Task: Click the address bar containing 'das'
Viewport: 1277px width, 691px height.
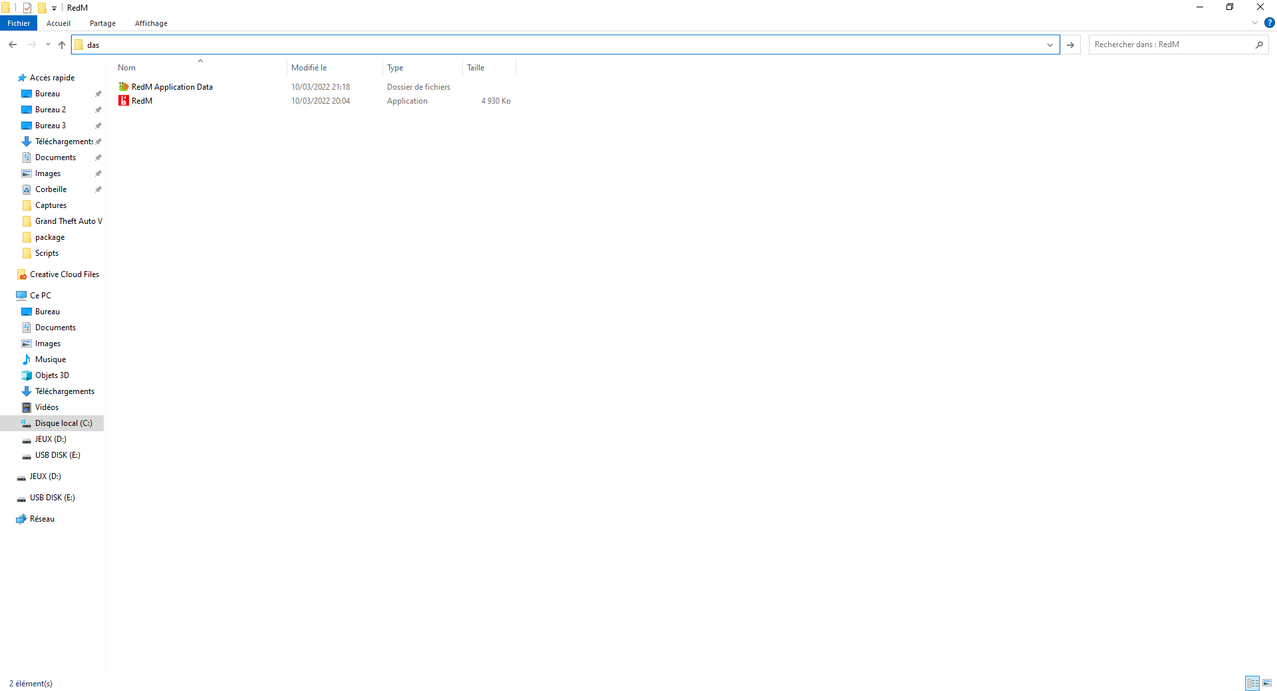Action: click(x=565, y=45)
